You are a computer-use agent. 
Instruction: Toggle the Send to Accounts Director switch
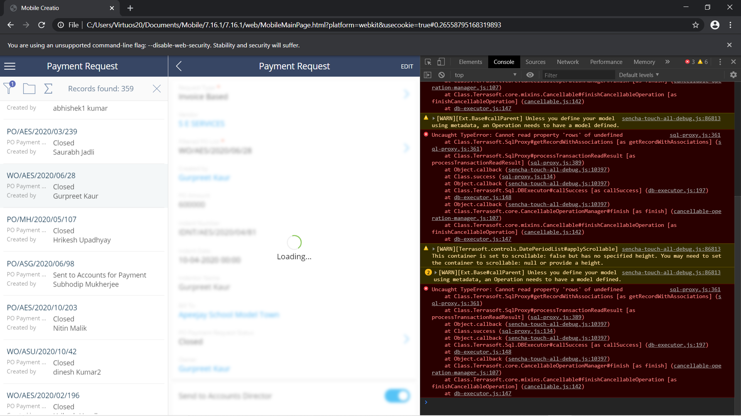[397, 396]
